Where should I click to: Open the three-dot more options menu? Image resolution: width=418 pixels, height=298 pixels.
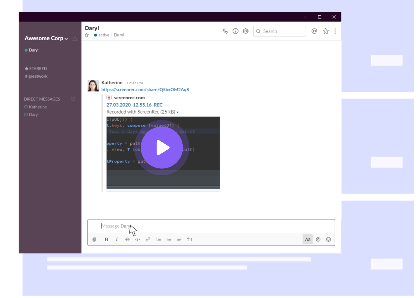[x=335, y=31]
